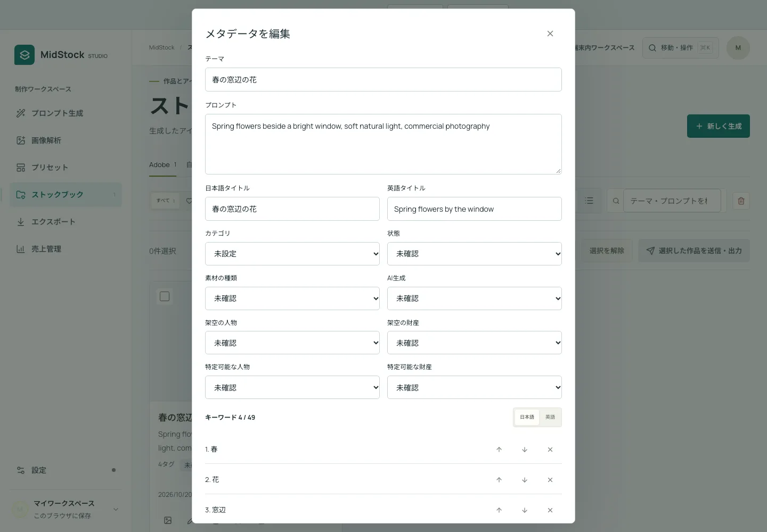Image resolution: width=767 pixels, height=532 pixels.
Task: Remove keyword 春
Action: point(550,450)
